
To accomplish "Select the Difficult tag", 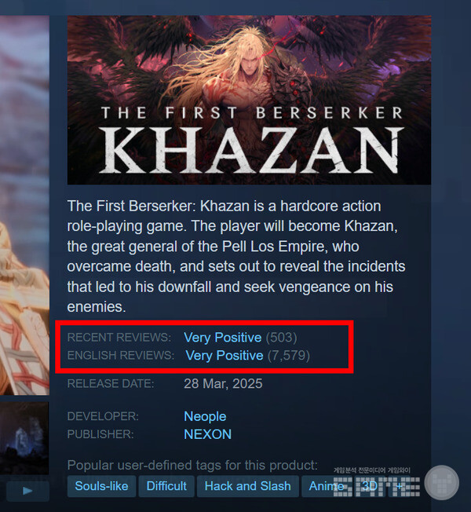I will tap(166, 486).
